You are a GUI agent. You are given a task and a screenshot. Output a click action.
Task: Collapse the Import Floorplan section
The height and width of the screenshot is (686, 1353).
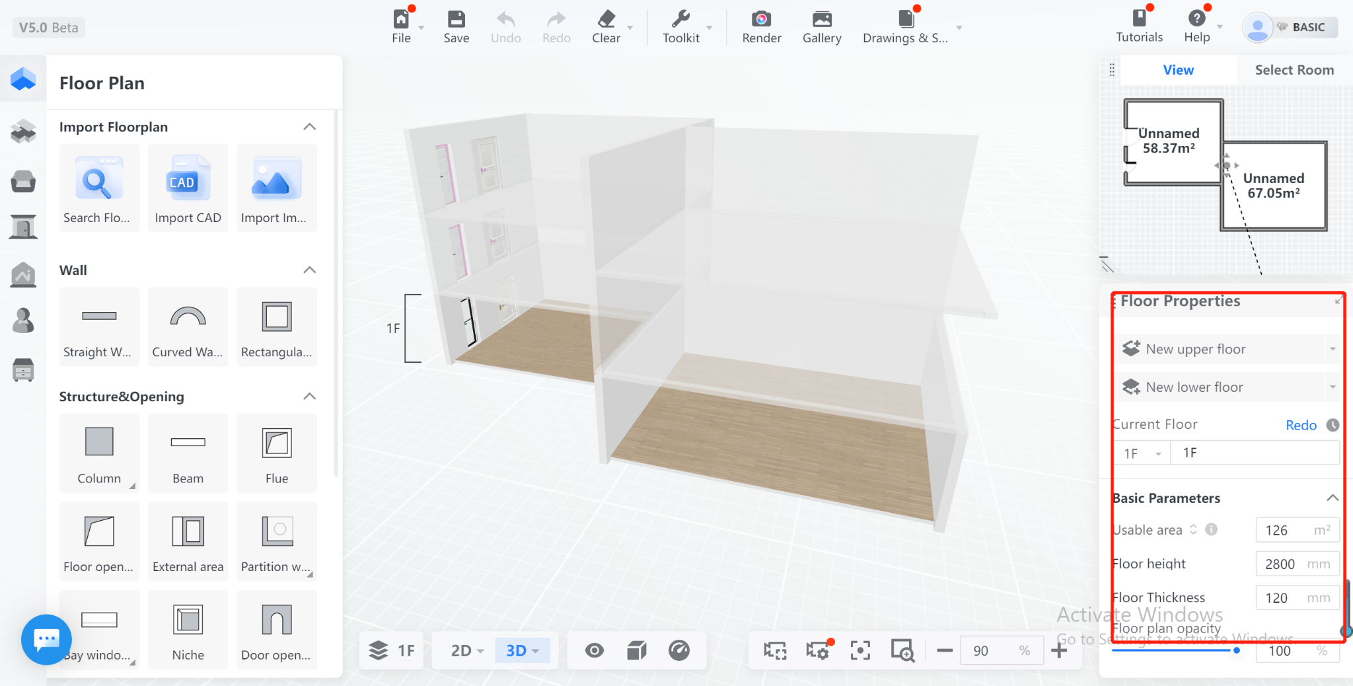click(x=309, y=127)
